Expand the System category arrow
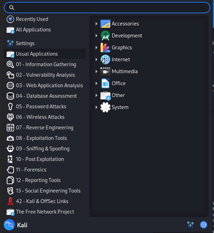Screen dimensions: 214x233 (x=96, y=107)
